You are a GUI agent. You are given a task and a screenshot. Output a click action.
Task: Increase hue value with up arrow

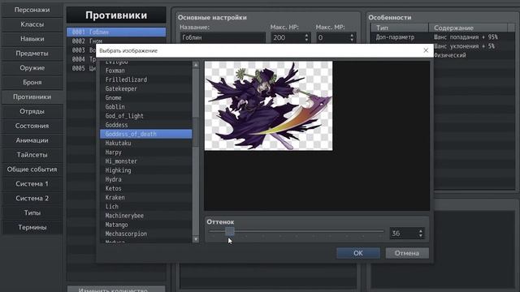click(421, 230)
